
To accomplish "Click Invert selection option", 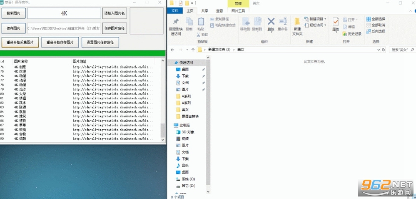I will (376, 31).
